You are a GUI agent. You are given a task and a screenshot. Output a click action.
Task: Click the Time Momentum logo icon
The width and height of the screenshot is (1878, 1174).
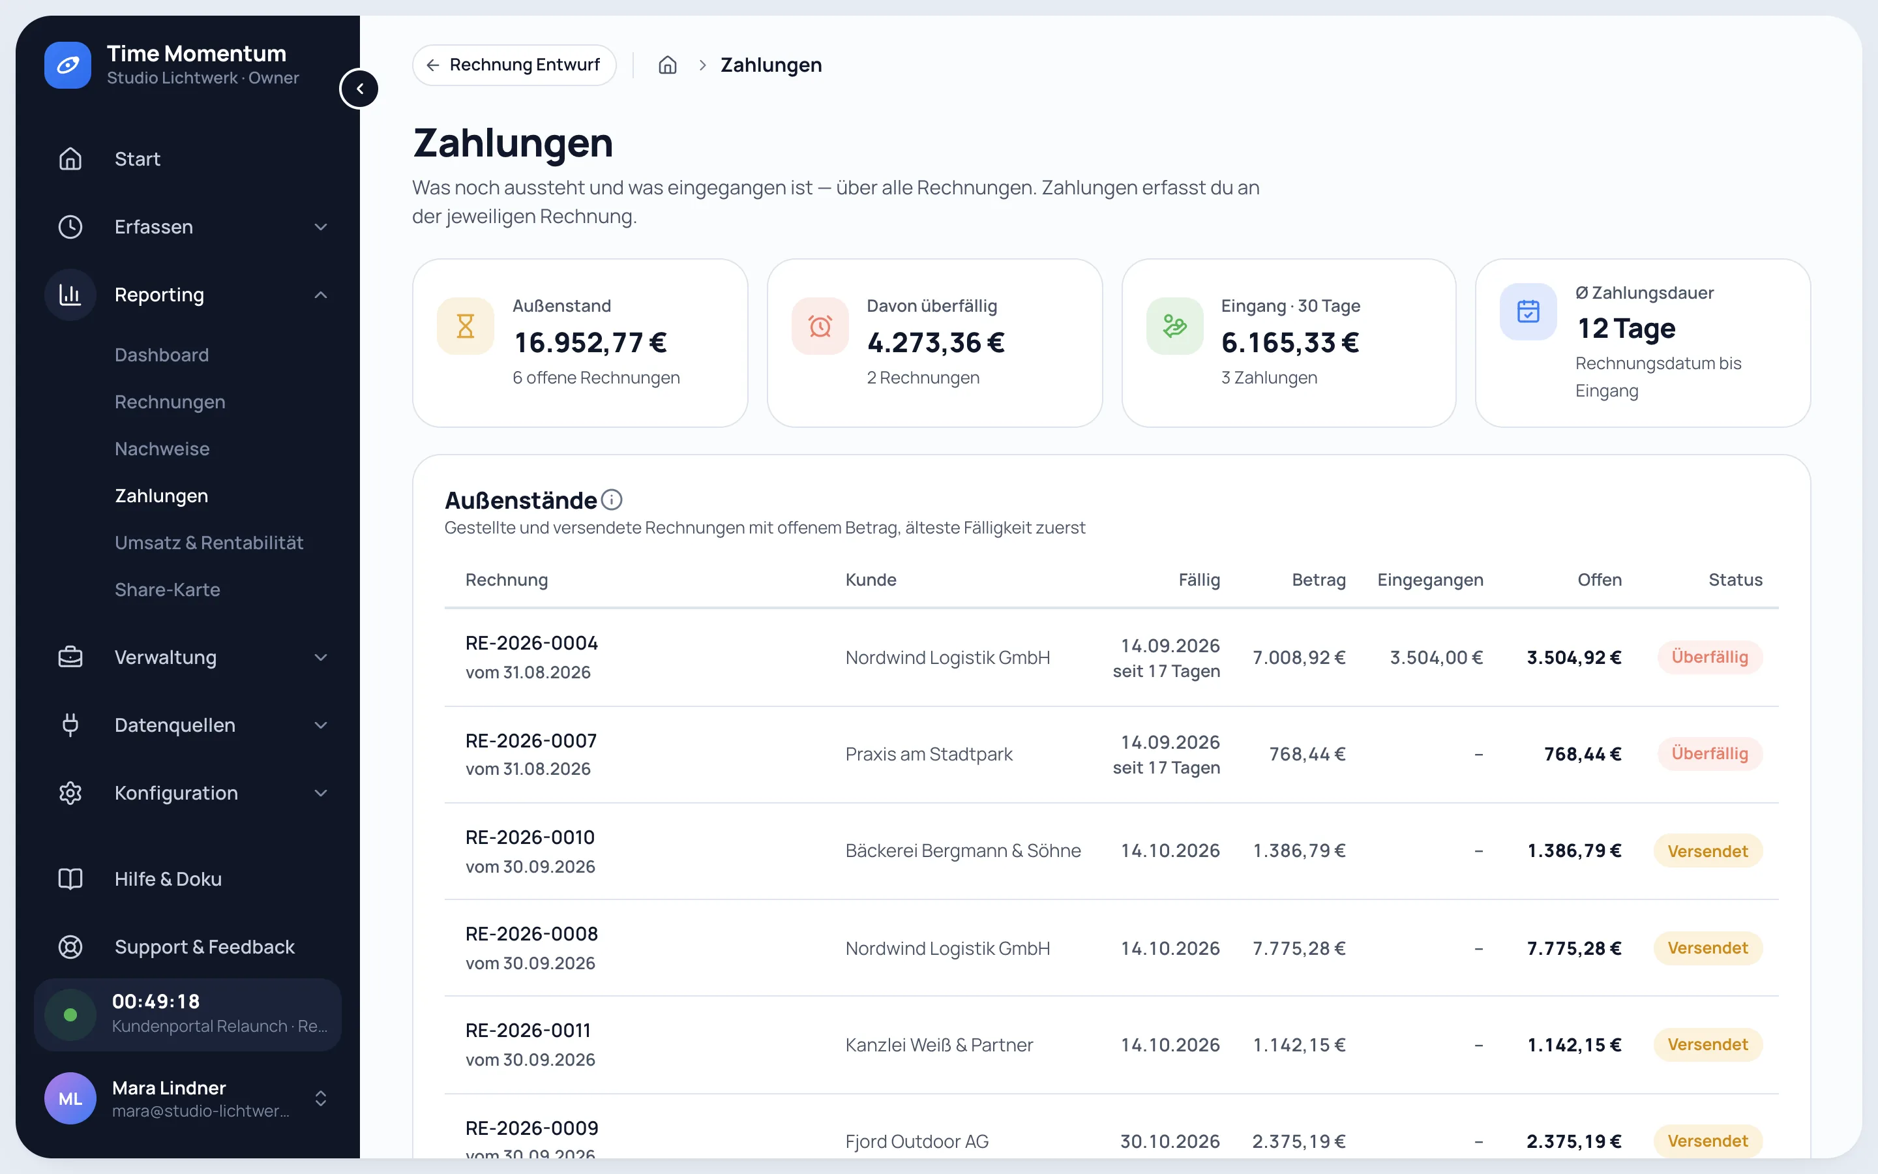[68, 65]
